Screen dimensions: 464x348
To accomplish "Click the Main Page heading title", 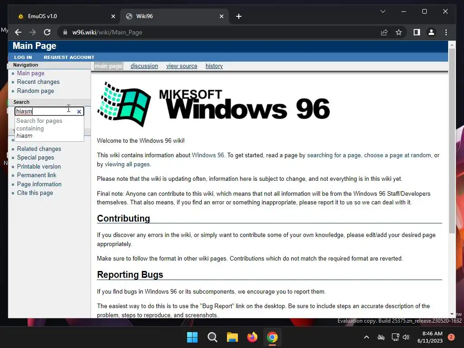I will click(34, 46).
